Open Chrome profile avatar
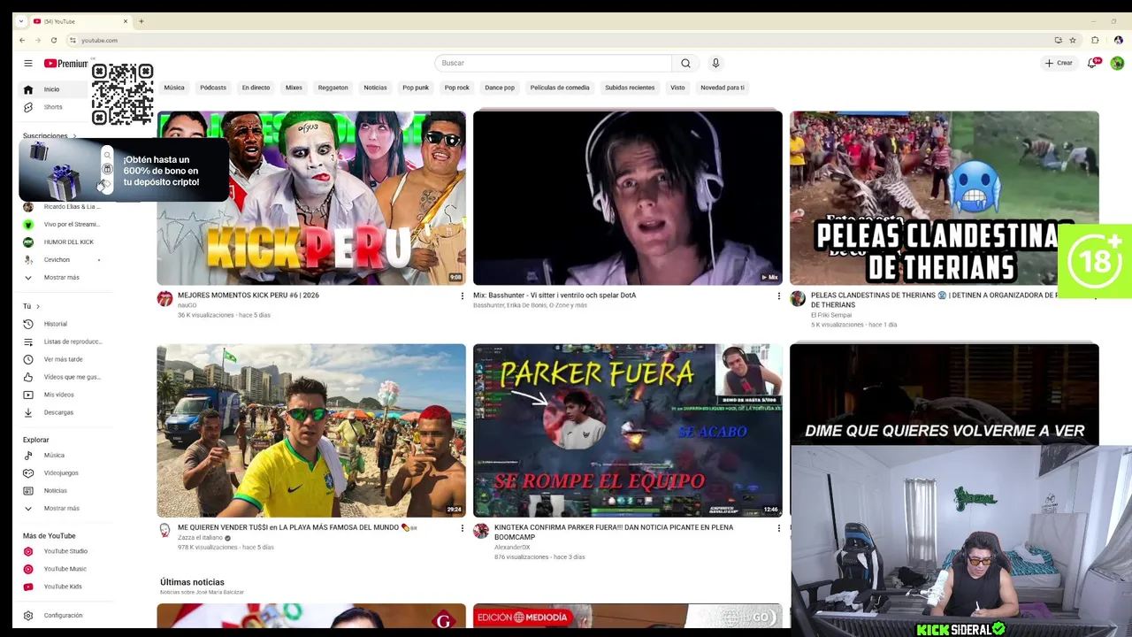The height and width of the screenshot is (637, 1132). (1119, 40)
